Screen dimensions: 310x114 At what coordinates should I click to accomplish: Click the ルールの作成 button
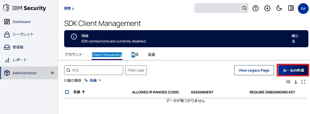(293, 70)
